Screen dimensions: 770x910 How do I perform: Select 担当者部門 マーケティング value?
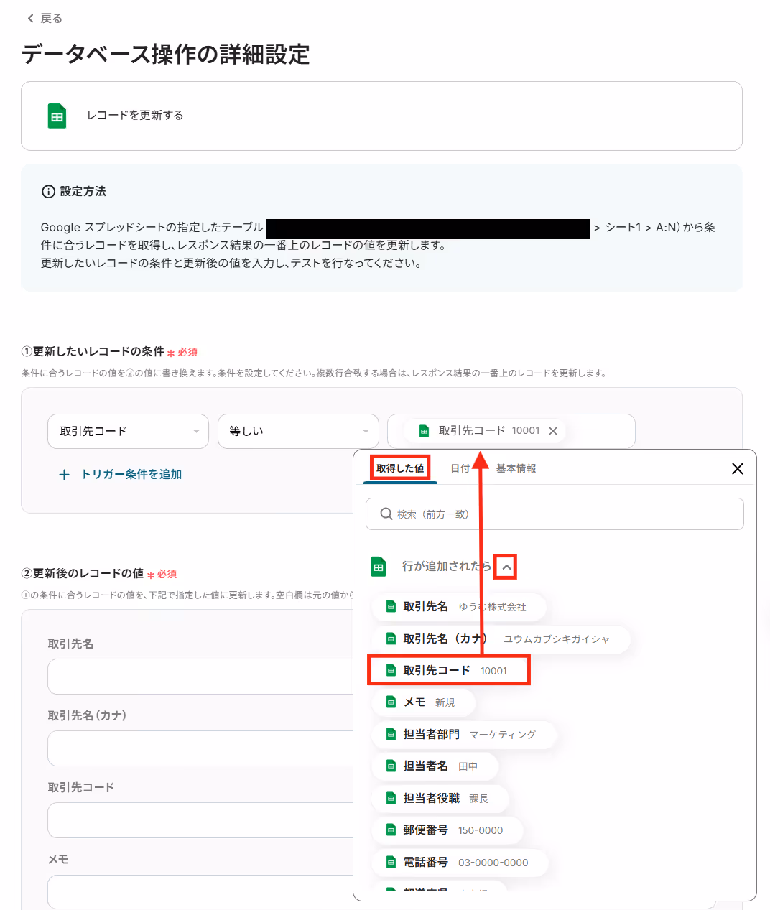[463, 734]
